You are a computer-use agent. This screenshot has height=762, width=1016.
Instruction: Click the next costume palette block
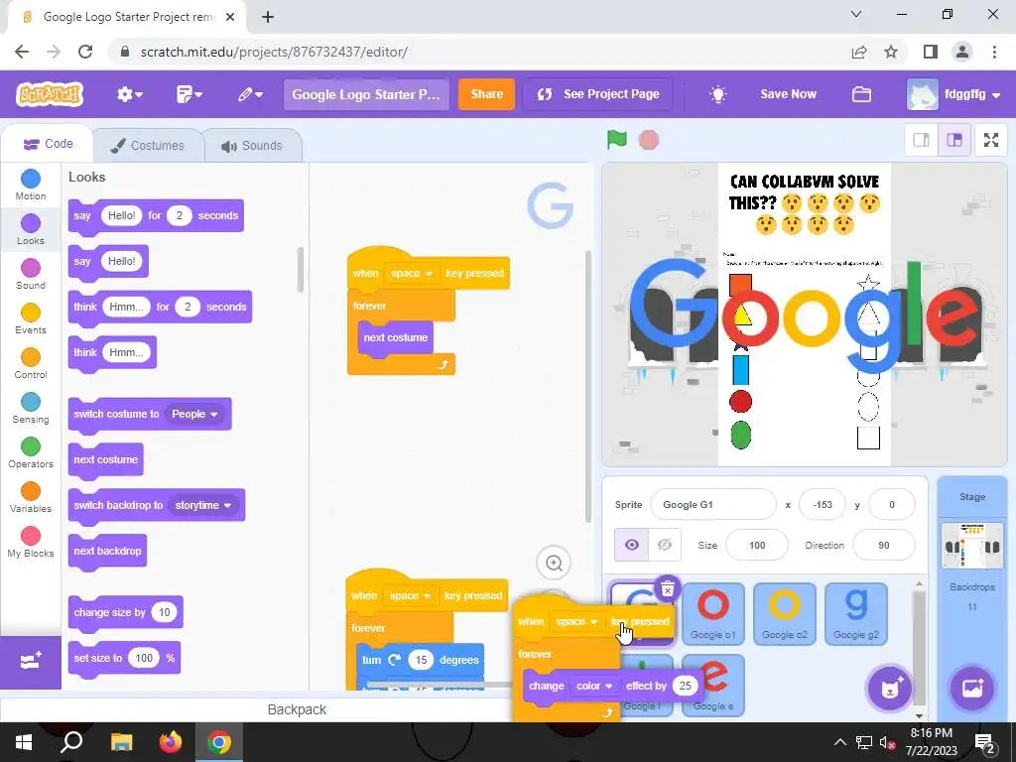click(105, 460)
